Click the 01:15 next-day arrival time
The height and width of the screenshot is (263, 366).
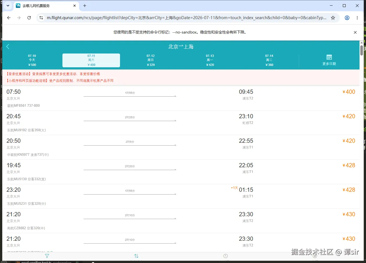pos(246,190)
